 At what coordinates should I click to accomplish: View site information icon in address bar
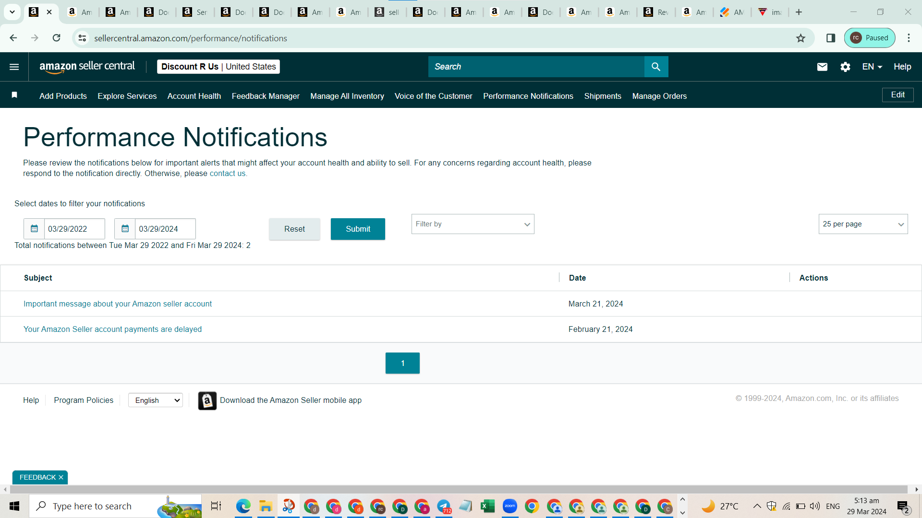(83, 38)
